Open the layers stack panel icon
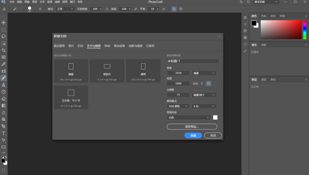 pos(245,38)
